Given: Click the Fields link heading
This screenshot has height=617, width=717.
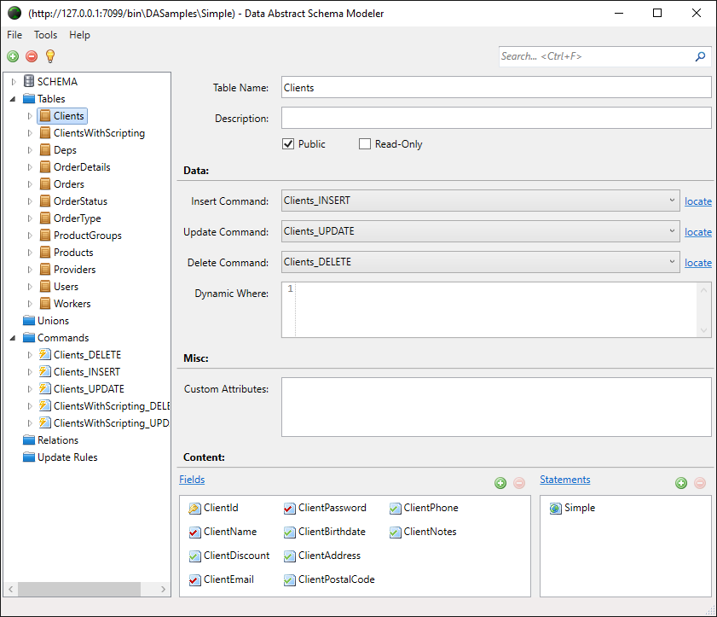Looking at the screenshot, I should pos(192,480).
